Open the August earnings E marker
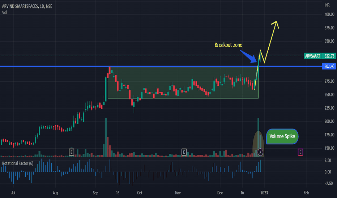 (71, 152)
